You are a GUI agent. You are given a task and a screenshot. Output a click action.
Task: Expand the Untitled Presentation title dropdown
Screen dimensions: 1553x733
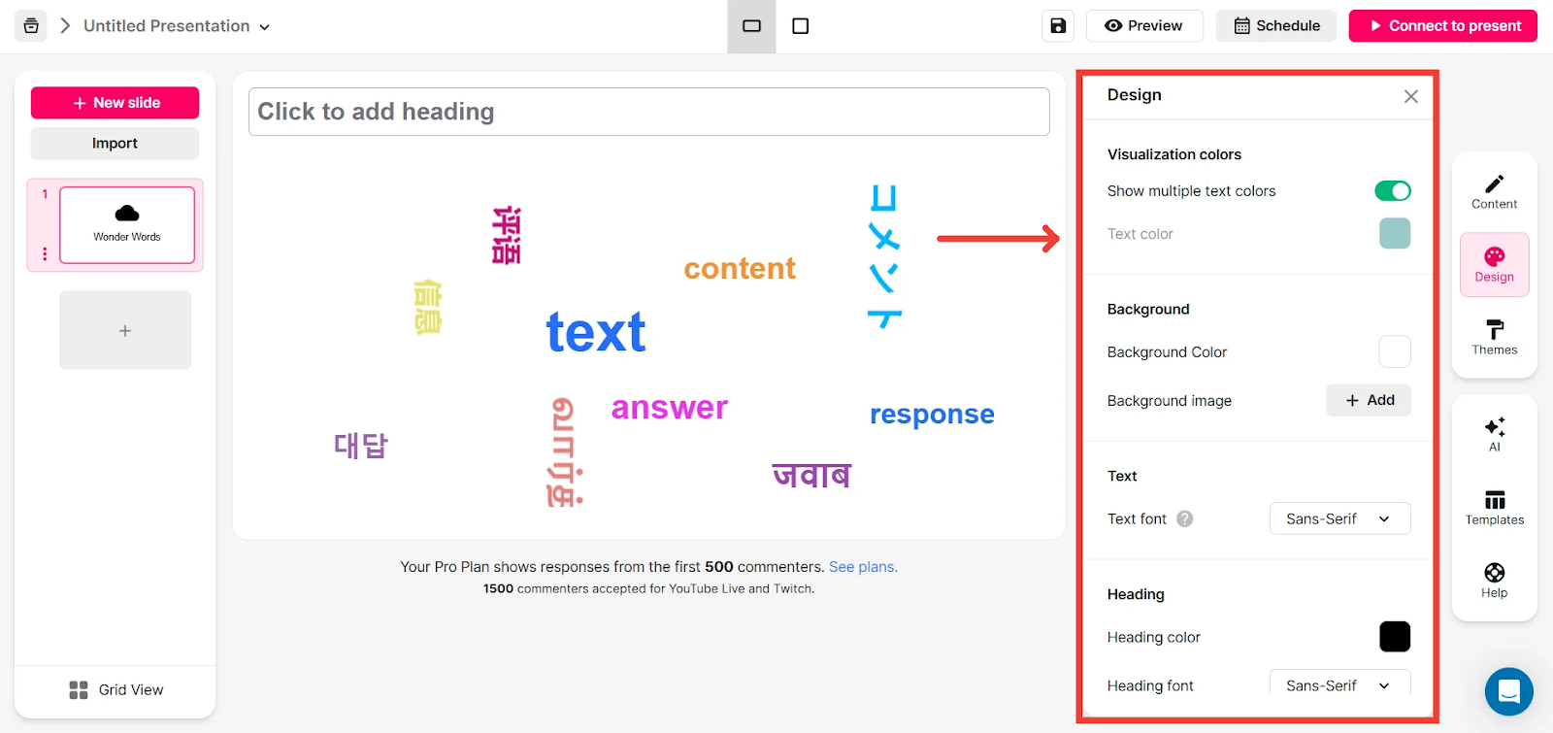click(x=264, y=27)
